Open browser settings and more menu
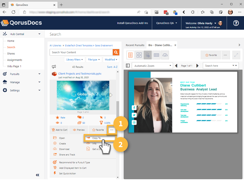Viewport: 244px width, 184px height. click(x=240, y=12)
